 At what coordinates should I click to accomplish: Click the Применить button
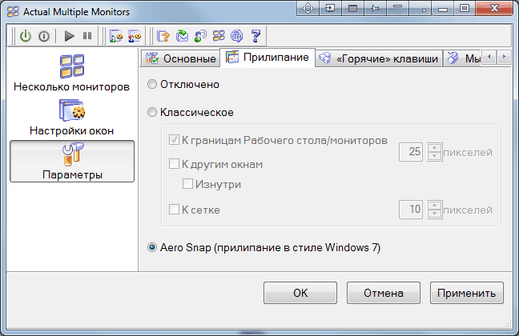coord(467,293)
